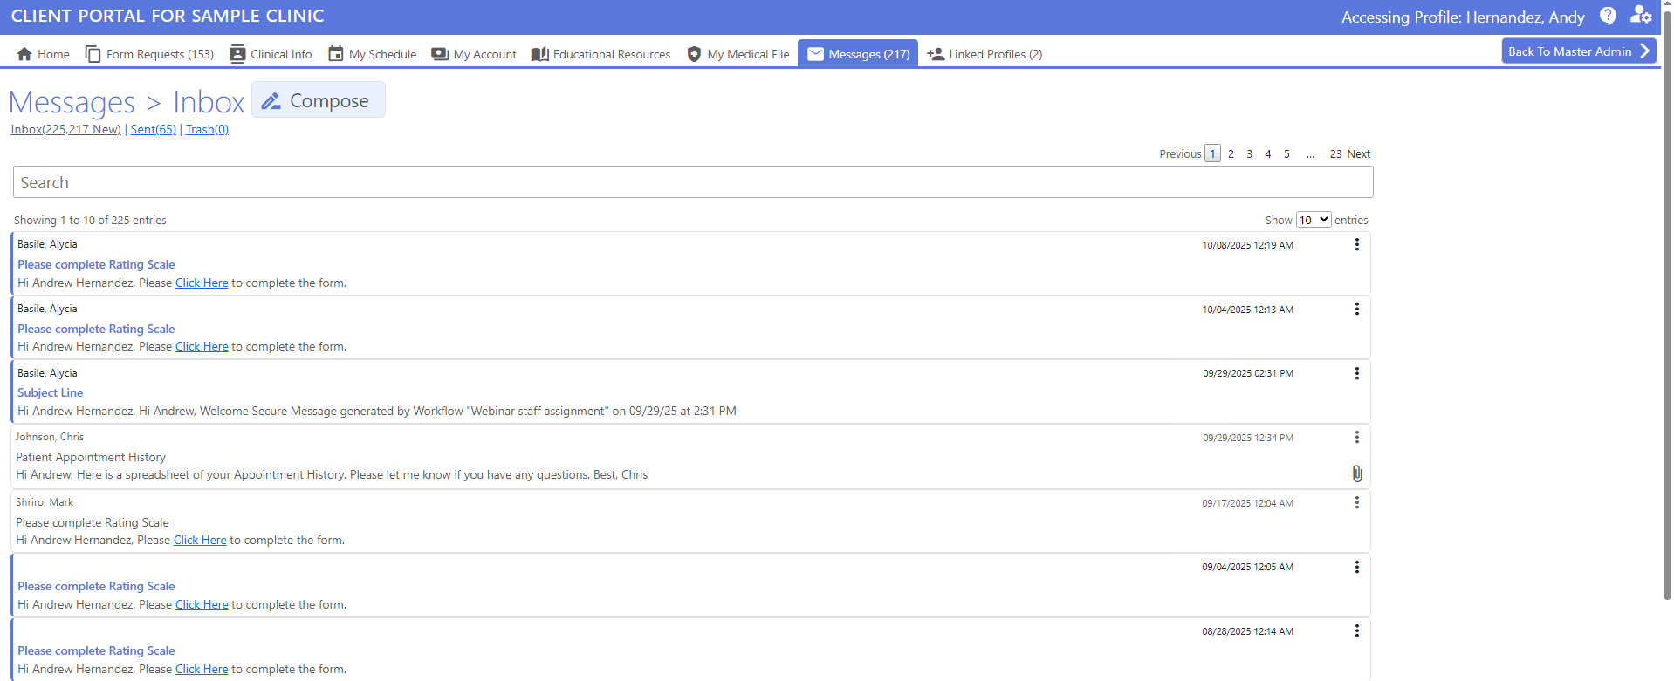Click the chevron on Back To Master Admin

coord(1644,51)
